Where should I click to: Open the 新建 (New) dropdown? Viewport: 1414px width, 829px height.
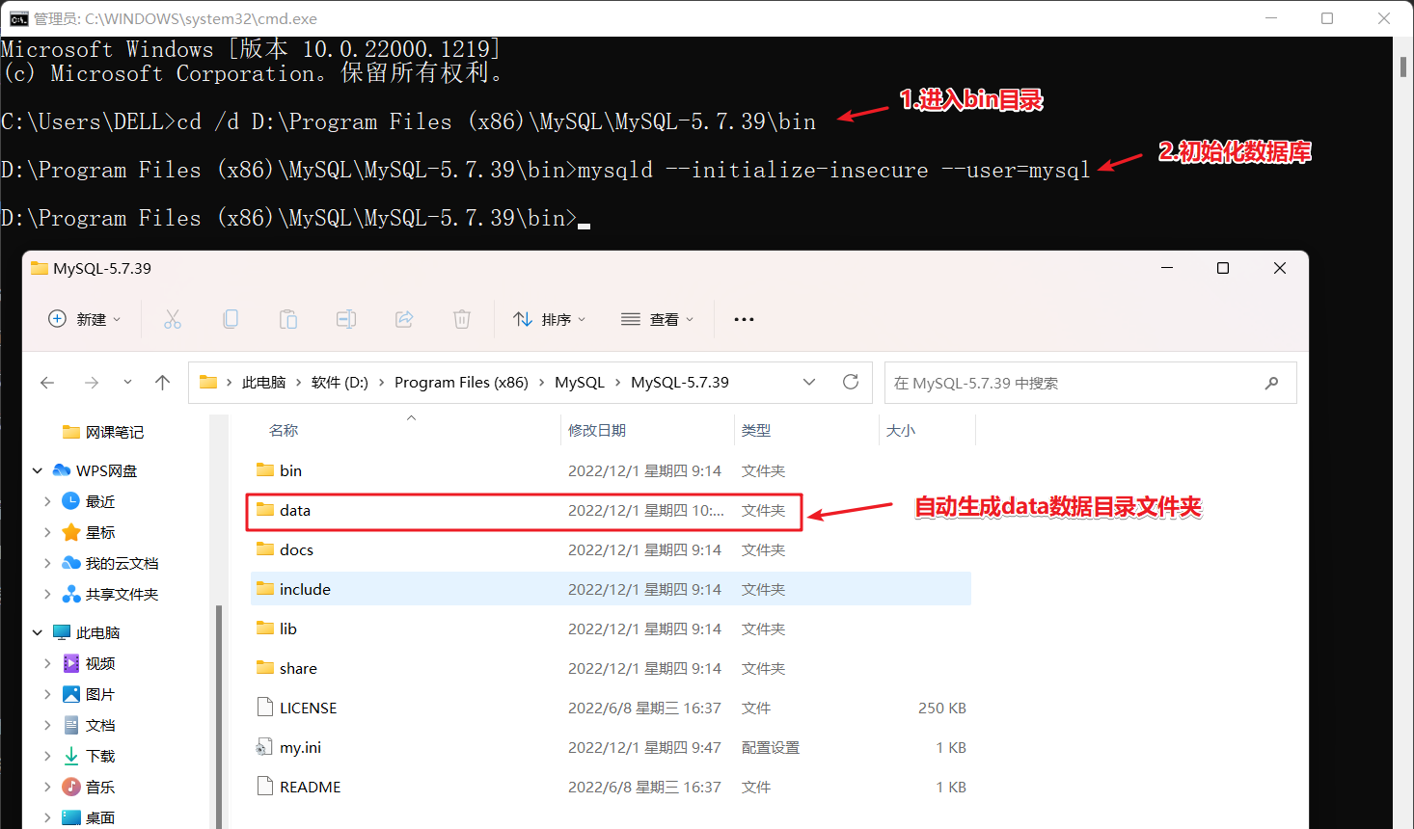85,319
